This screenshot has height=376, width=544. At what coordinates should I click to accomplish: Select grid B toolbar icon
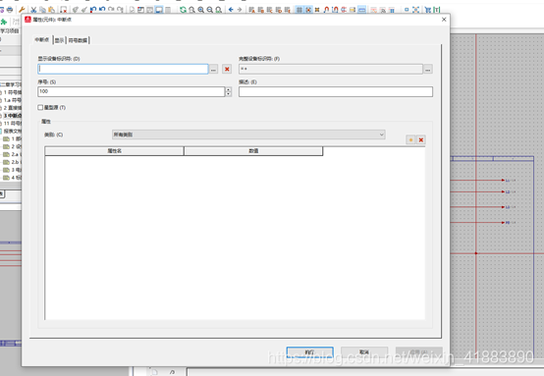(x=261, y=10)
